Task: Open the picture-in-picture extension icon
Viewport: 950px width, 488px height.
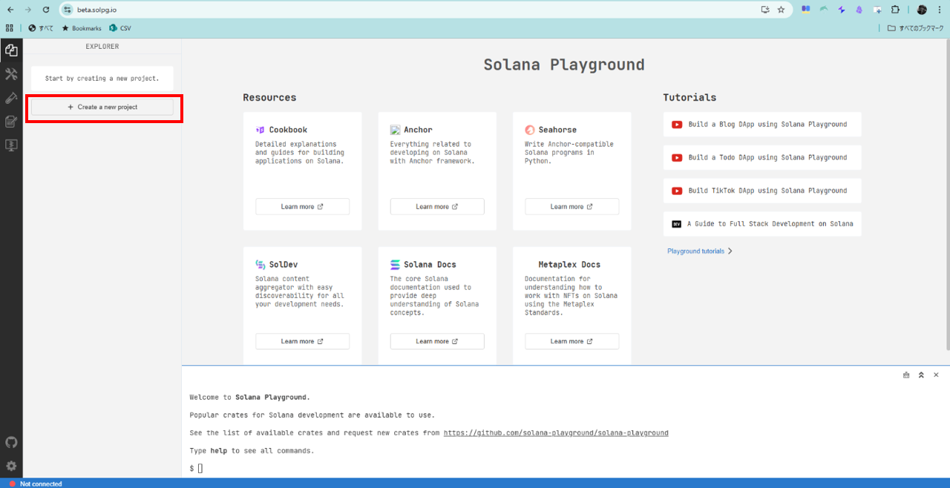Action: pyautogui.click(x=877, y=10)
